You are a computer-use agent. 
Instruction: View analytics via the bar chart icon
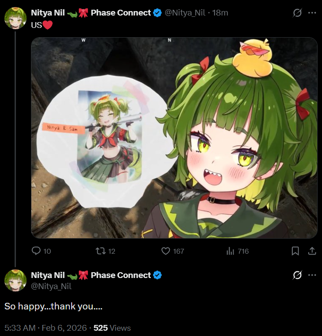pos(230,251)
